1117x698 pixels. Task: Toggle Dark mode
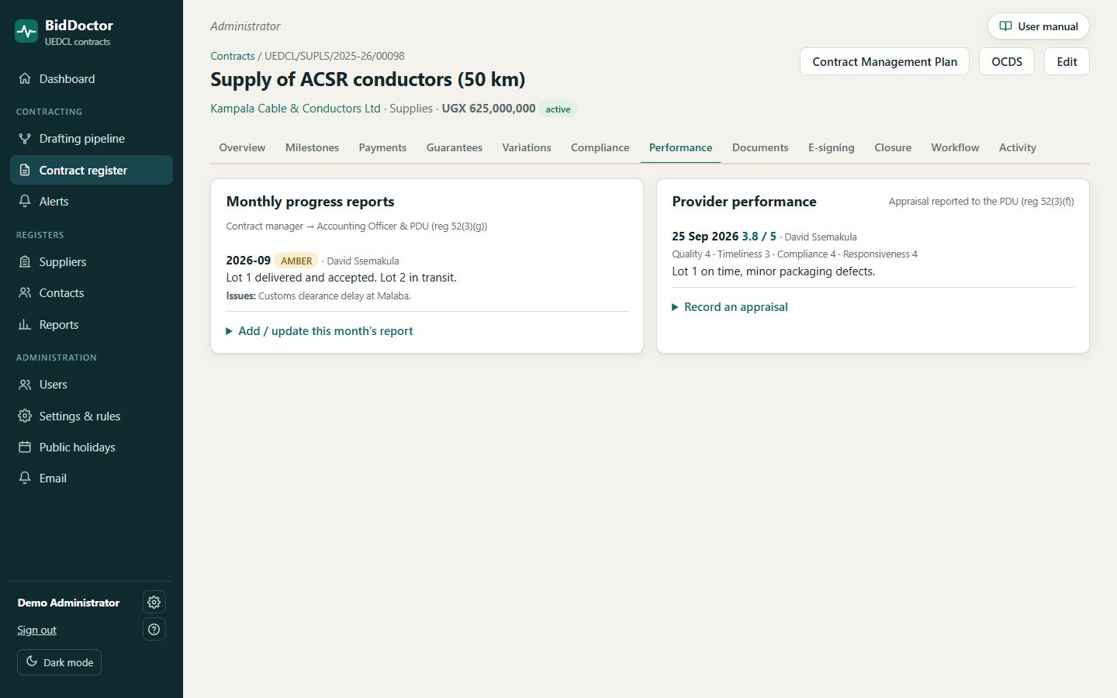pyautogui.click(x=60, y=662)
